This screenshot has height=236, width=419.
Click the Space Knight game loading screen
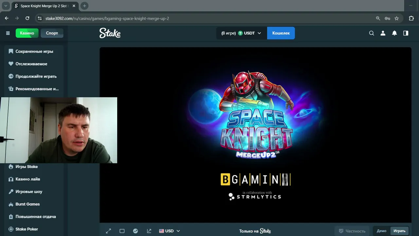(255, 135)
